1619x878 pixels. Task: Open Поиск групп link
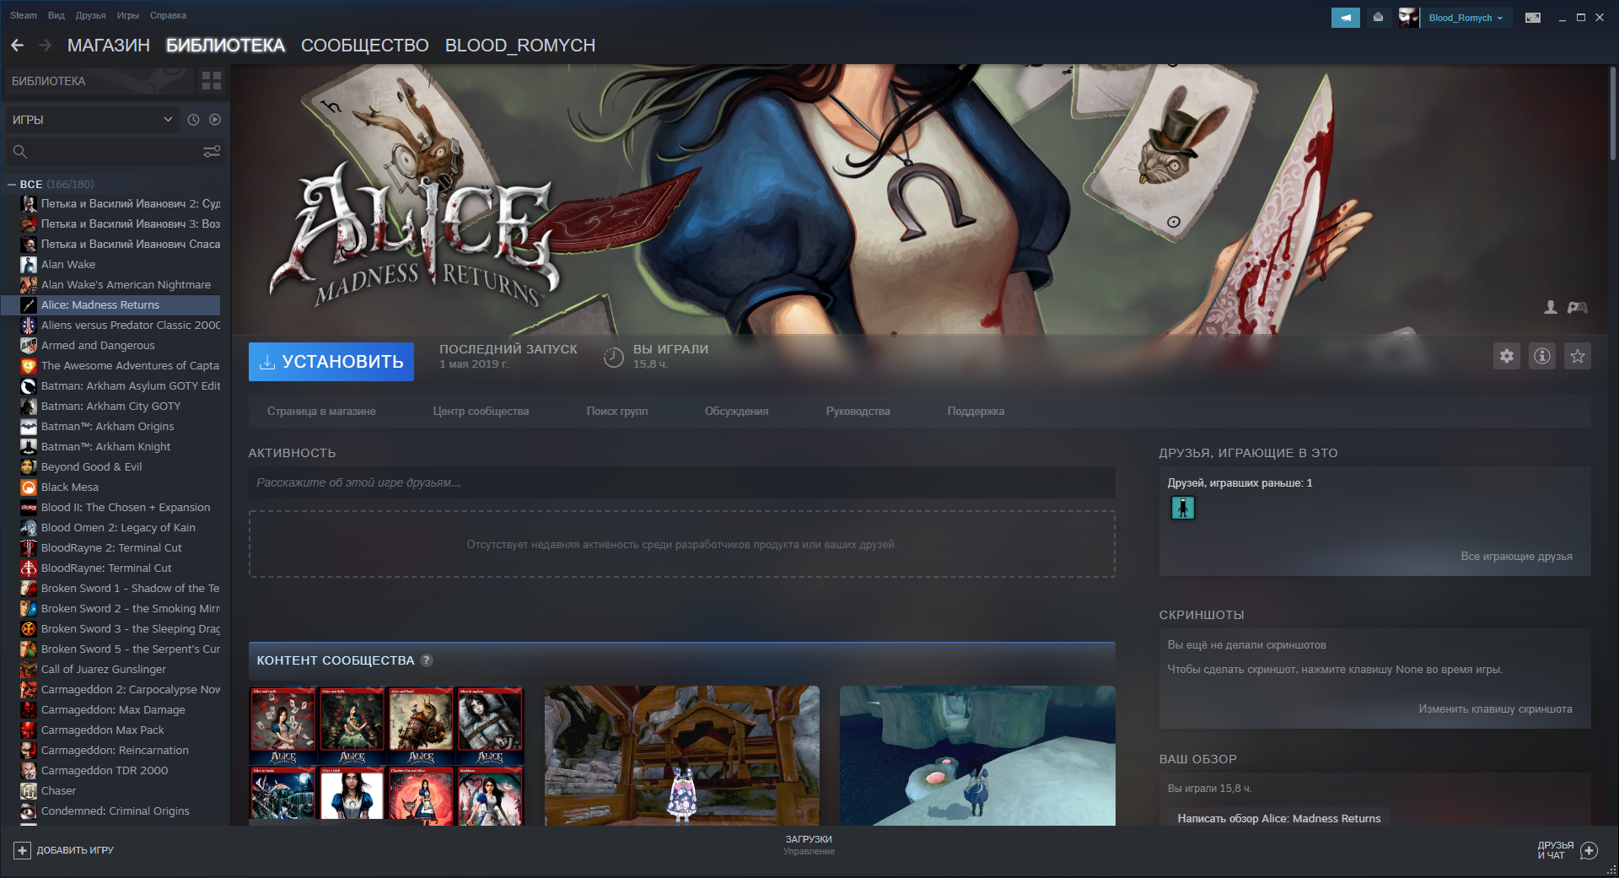tap(617, 412)
